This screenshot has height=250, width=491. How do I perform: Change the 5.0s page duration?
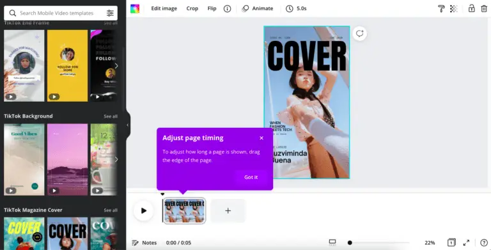click(x=296, y=8)
